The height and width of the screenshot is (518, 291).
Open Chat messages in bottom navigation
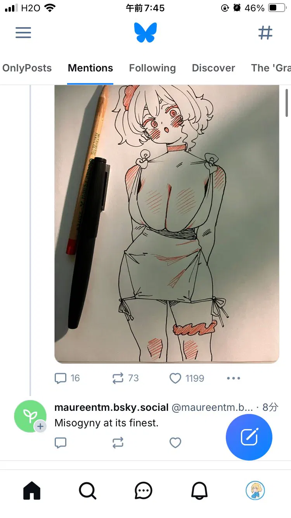tap(144, 491)
